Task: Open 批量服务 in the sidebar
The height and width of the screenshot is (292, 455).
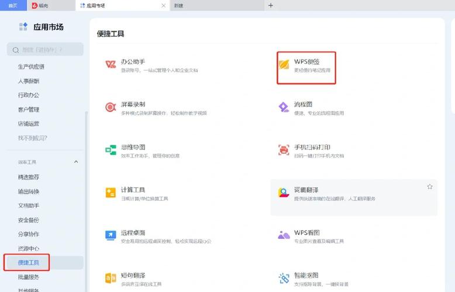Action: pos(29,277)
